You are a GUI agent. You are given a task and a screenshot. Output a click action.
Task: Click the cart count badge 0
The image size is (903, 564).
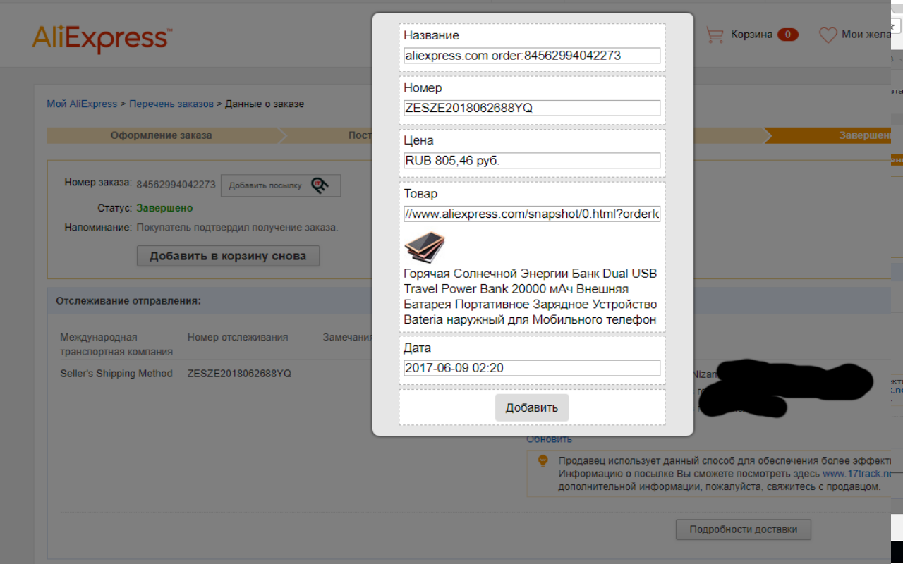tap(788, 35)
